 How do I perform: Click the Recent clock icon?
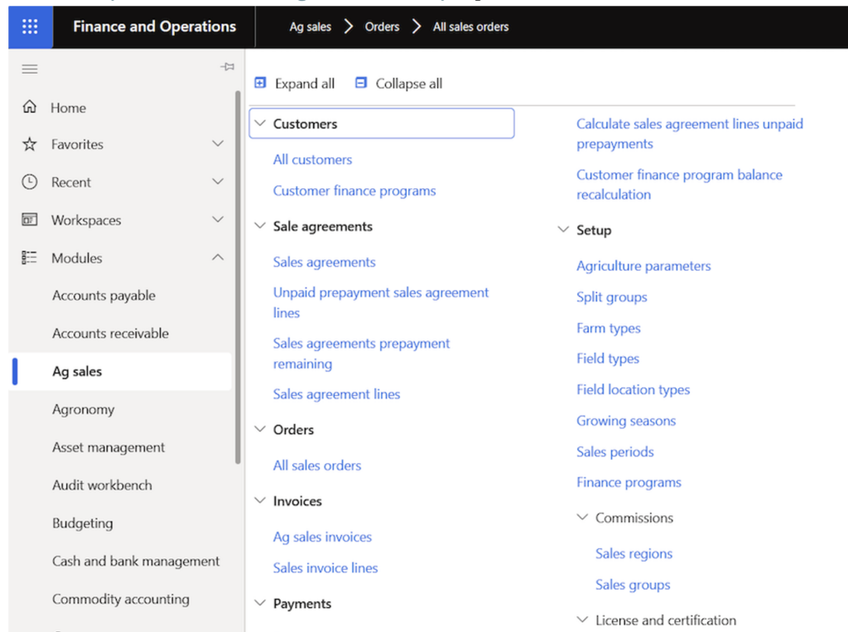click(x=30, y=181)
